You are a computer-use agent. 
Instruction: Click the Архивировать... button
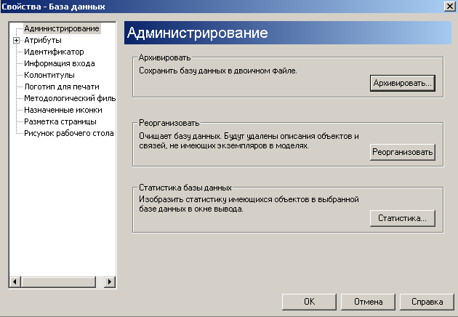coord(403,84)
